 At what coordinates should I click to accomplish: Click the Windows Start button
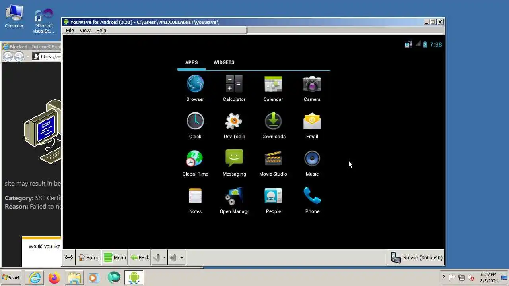click(11, 278)
